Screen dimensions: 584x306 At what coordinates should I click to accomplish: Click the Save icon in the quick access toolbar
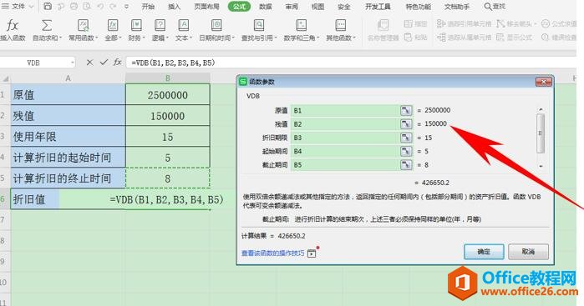click(48, 7)
